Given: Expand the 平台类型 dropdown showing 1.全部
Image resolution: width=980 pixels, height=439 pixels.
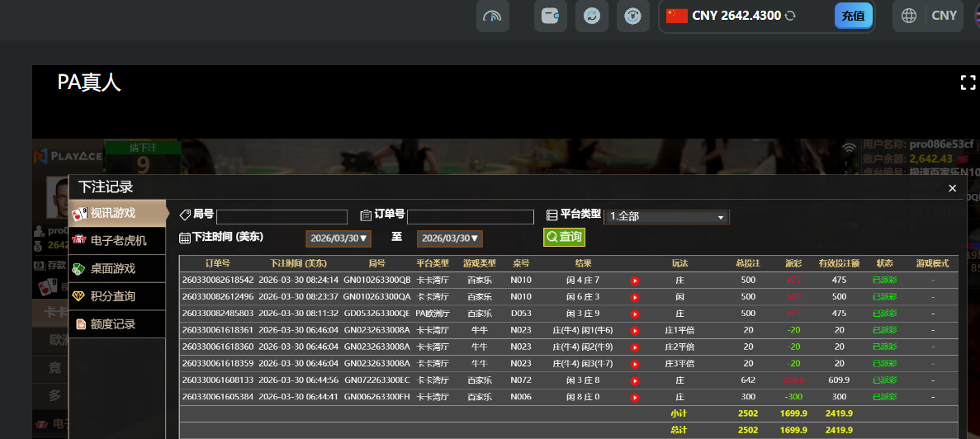Looking at the screenshot, I should pos(667,217).
